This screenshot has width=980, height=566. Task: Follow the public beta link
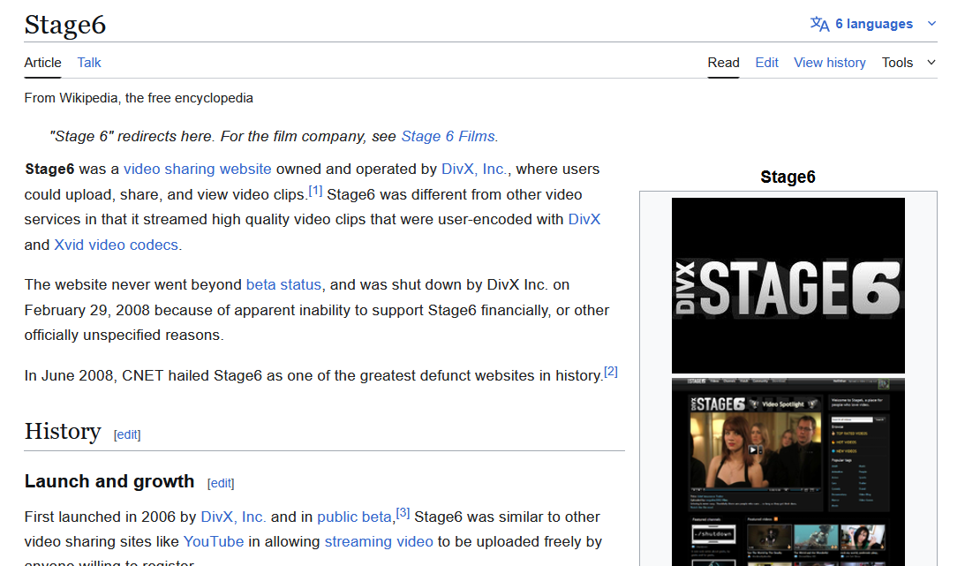[354, 517]
